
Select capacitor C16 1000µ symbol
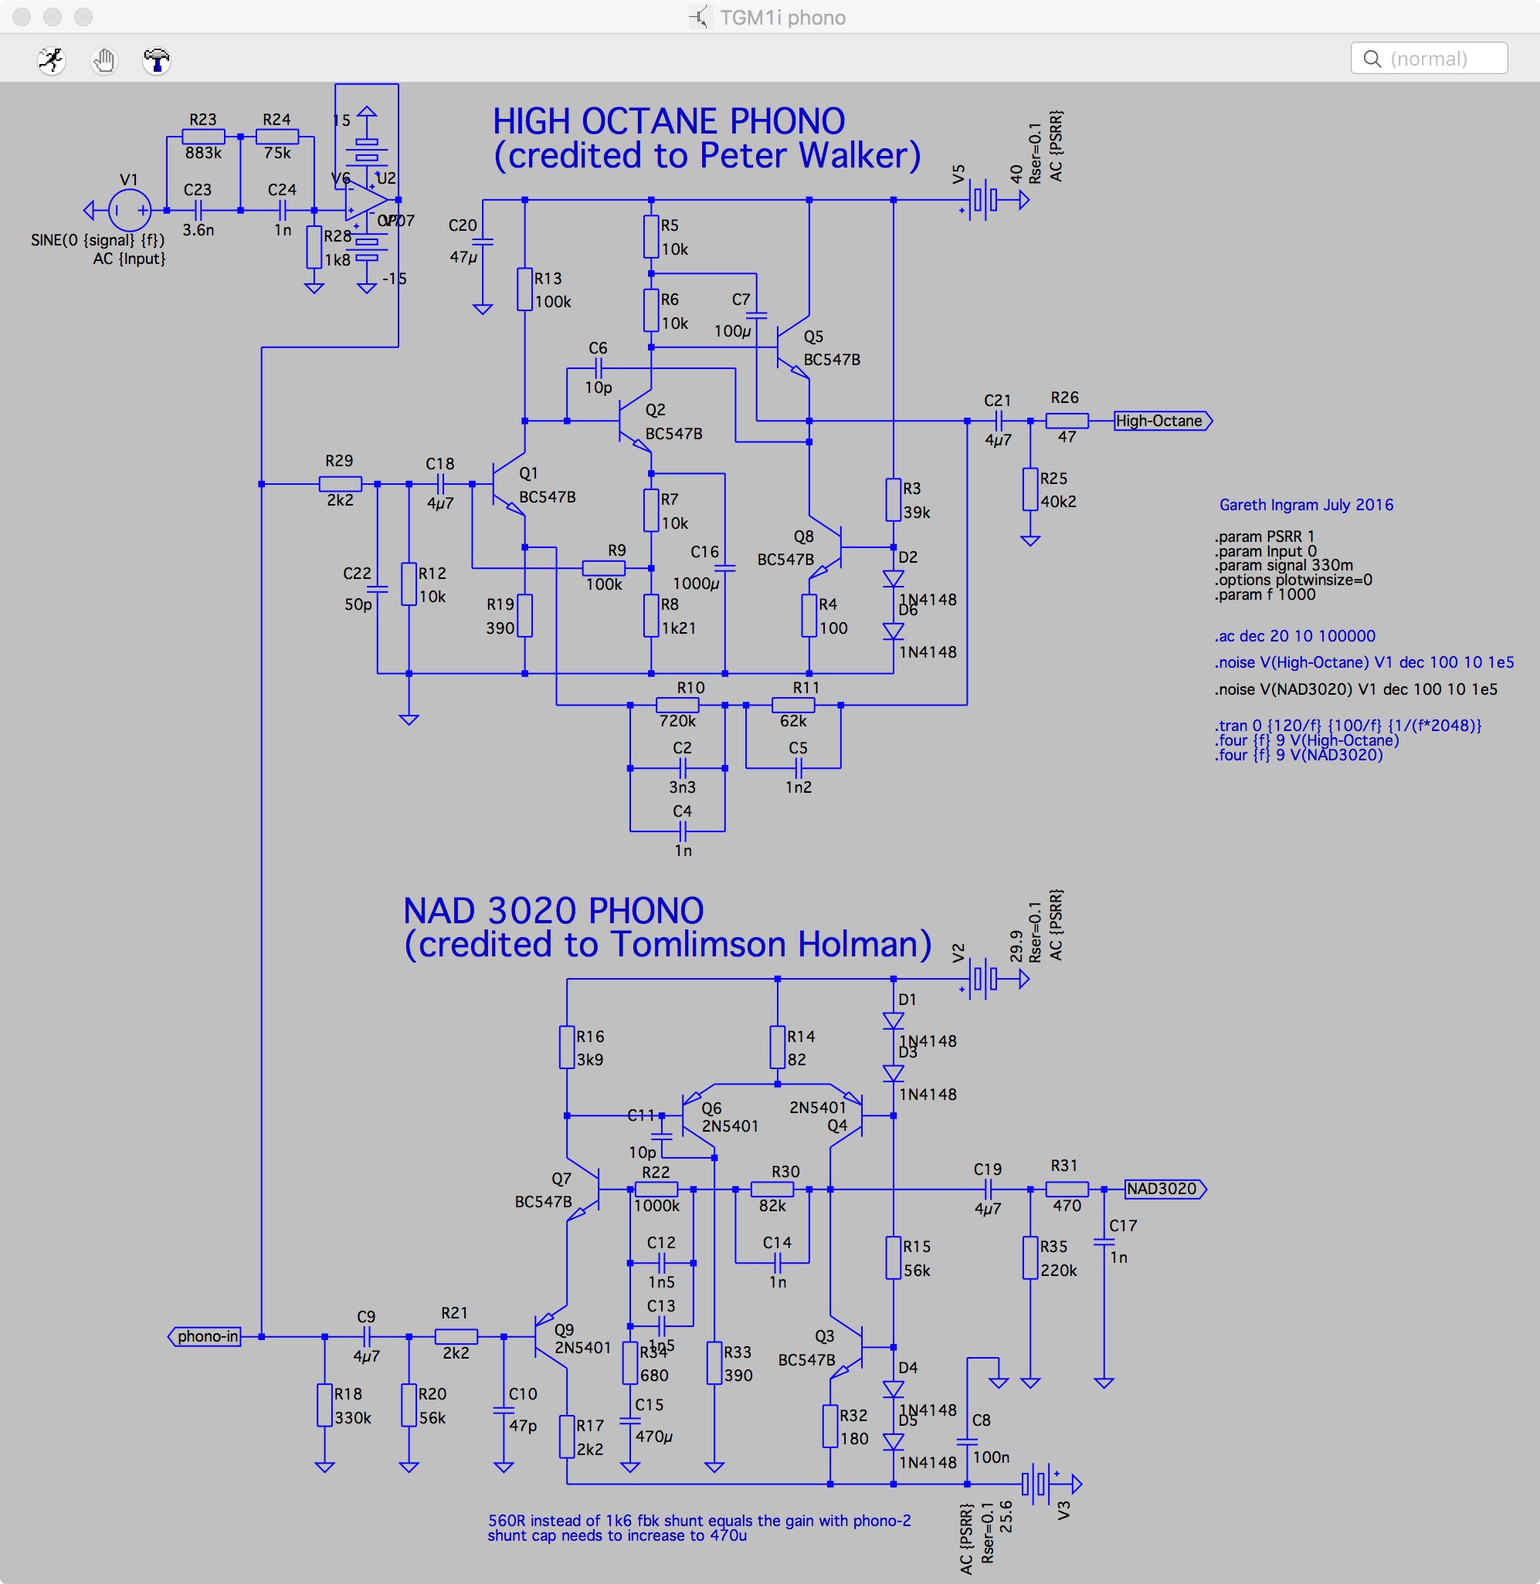point(724,568)
